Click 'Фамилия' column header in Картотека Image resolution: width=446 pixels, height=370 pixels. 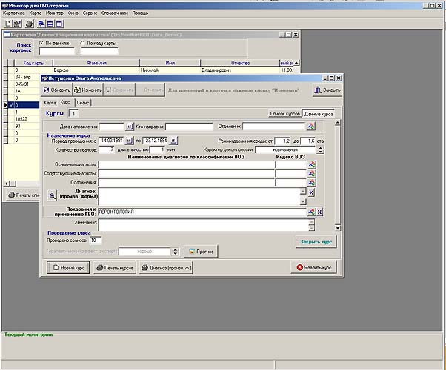pyautogui.click(x=96, y=63)
